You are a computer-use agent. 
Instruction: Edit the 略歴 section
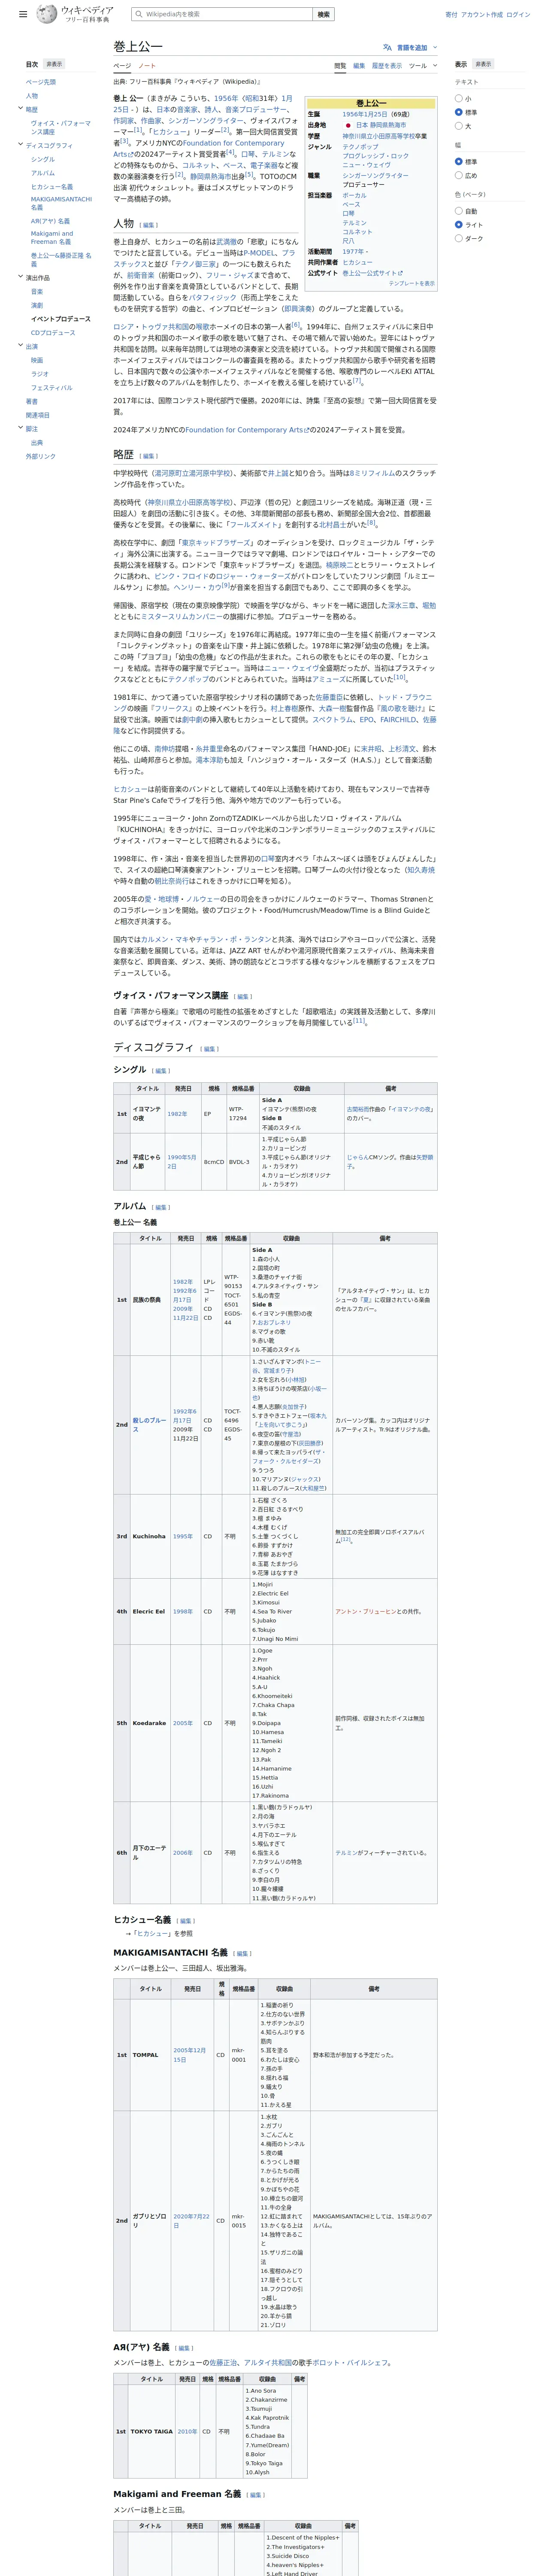pos(149,456)
